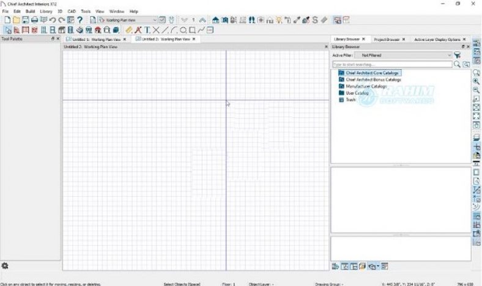Click the Edit menu
This screenshot has width=482, height=286.
click(17, 12)
